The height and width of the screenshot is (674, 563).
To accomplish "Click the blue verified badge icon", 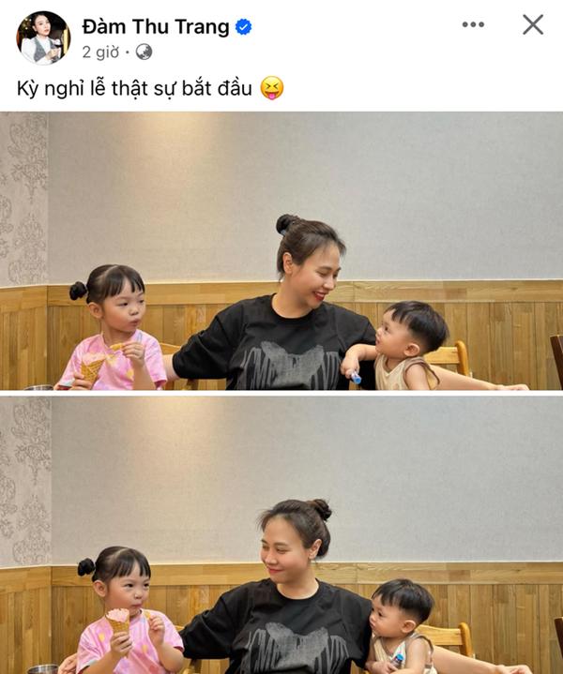I will click(244, 27).
